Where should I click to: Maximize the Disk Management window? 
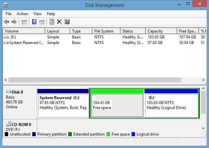tap(188, 4)
